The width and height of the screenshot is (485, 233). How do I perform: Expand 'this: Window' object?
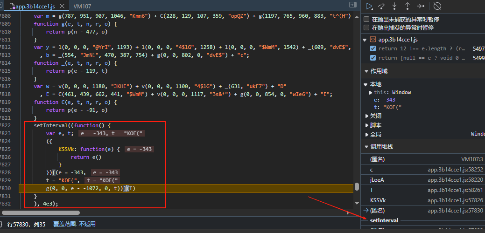[x=371, y=93]
